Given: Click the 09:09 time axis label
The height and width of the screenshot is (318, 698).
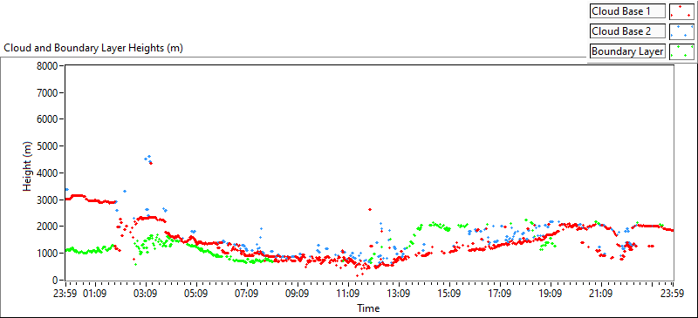Looking at the screenshot, I should point(298,294).
